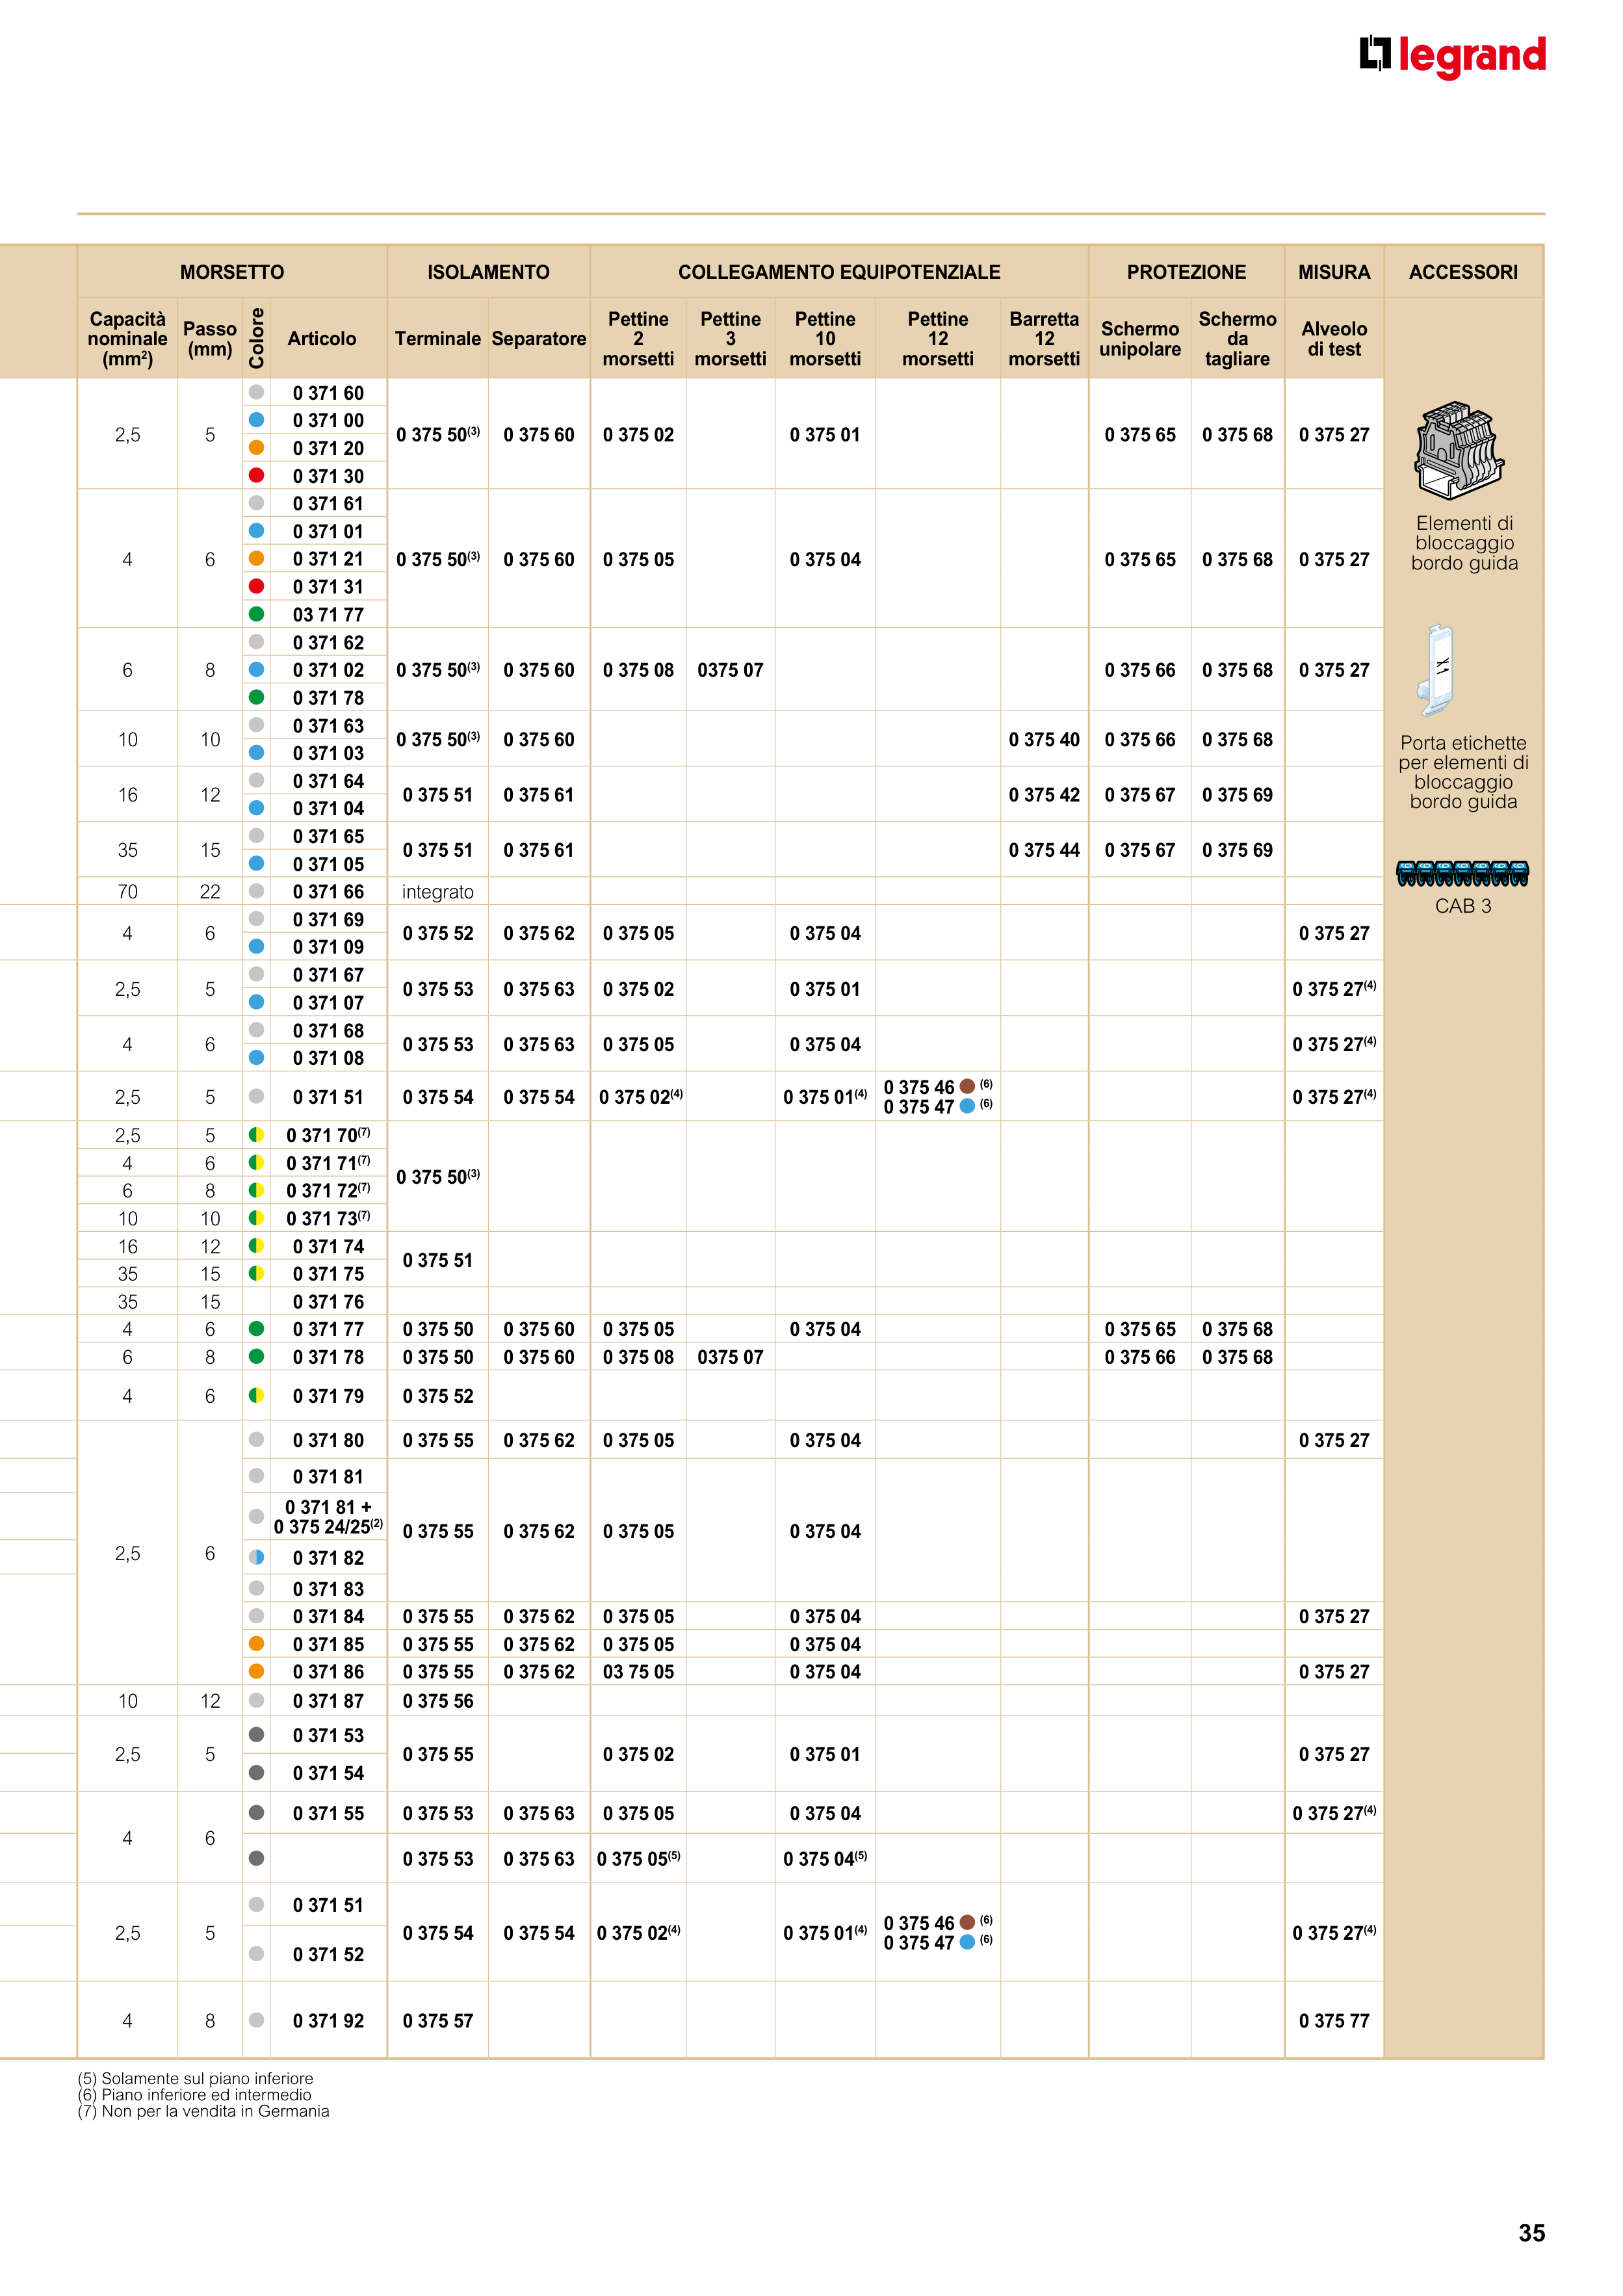Click the rail end-stop blocking element image
This screenshot has width=1623, height=2296.
(1459, 449)
